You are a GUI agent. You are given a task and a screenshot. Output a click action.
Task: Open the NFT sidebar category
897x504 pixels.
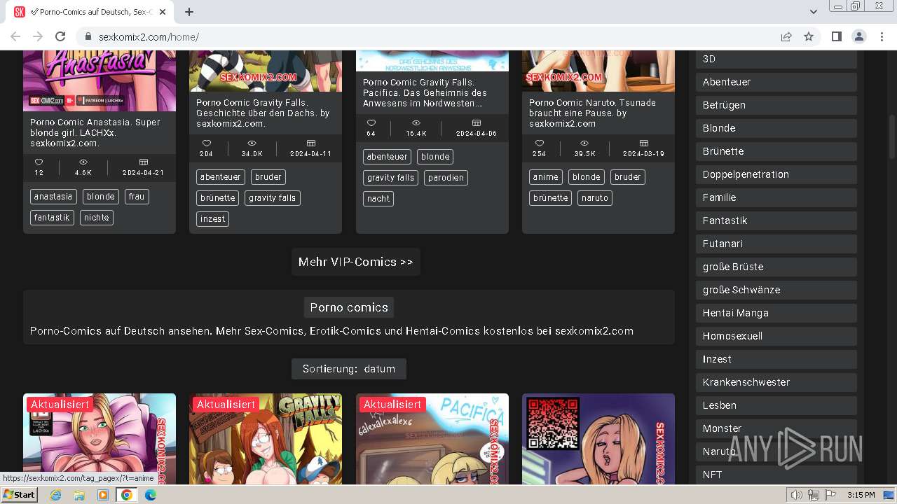tap(776, 475)
